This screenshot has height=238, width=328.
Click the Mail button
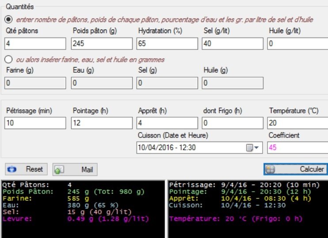75,169
